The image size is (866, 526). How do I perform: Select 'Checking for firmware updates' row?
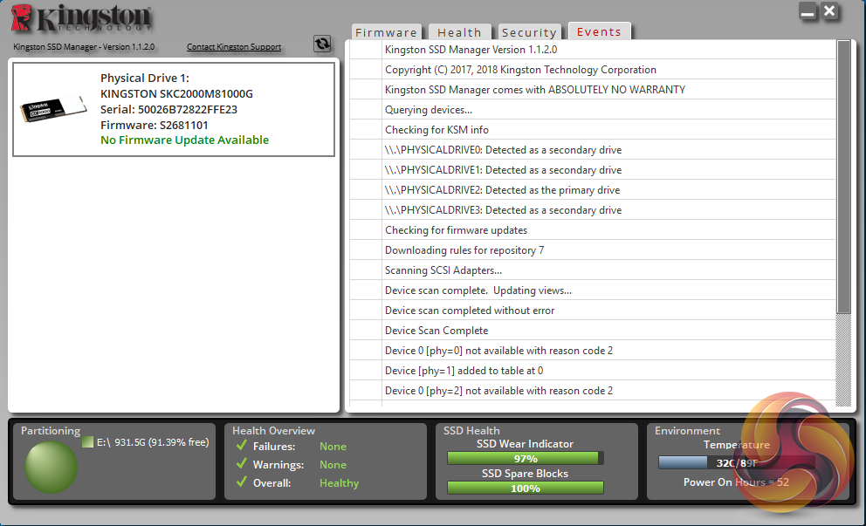(593, 230)
